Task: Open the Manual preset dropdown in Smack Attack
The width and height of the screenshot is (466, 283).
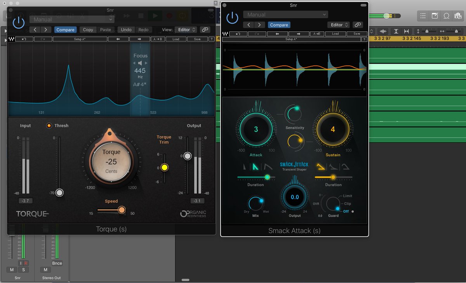Action: (x=285, y=15)
